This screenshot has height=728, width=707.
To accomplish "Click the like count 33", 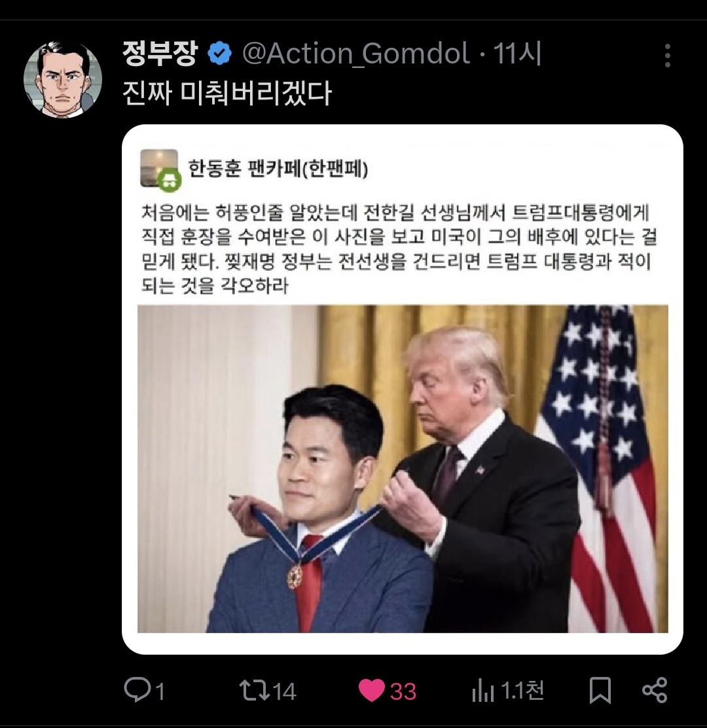I will pyautogui.click(x=403, y=691).
